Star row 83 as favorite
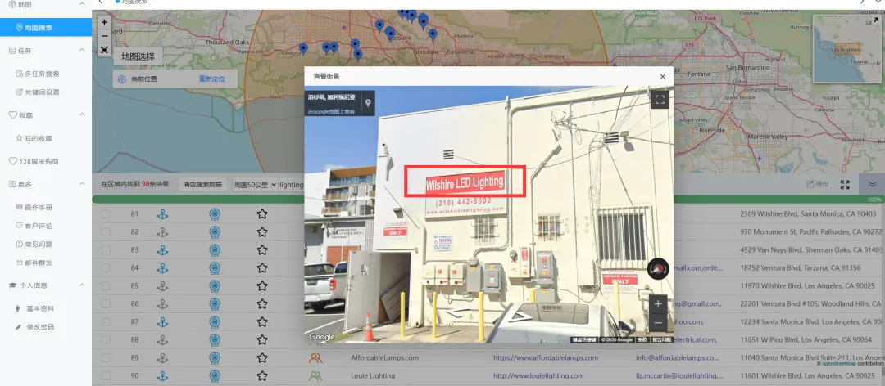The image size is (885, 386). point(262,249)
